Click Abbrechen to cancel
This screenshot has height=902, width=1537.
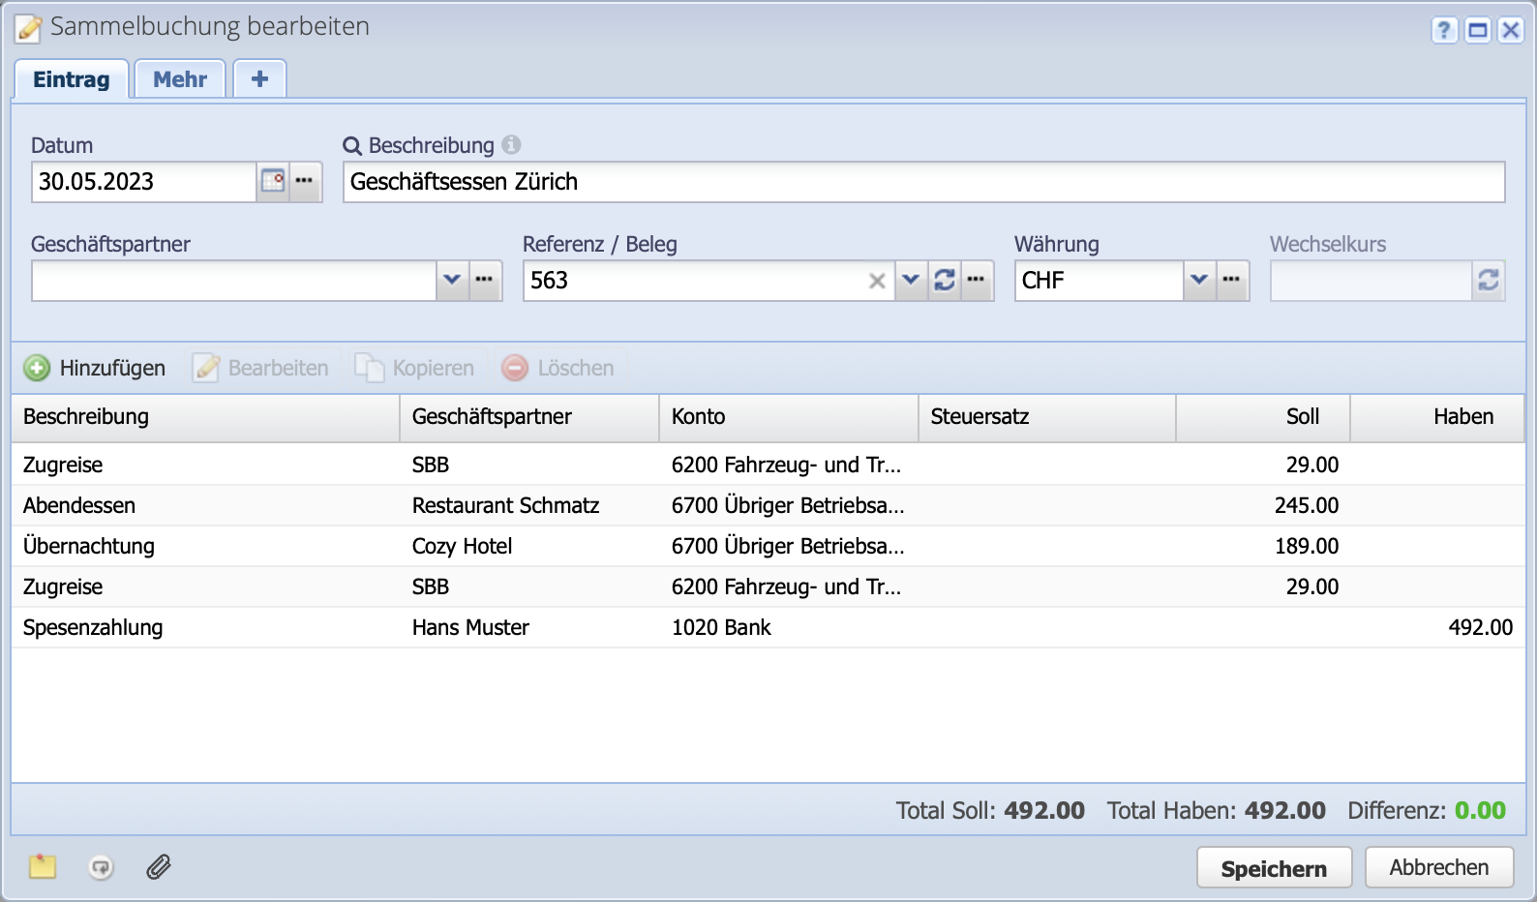click(x=1438, y=867)
